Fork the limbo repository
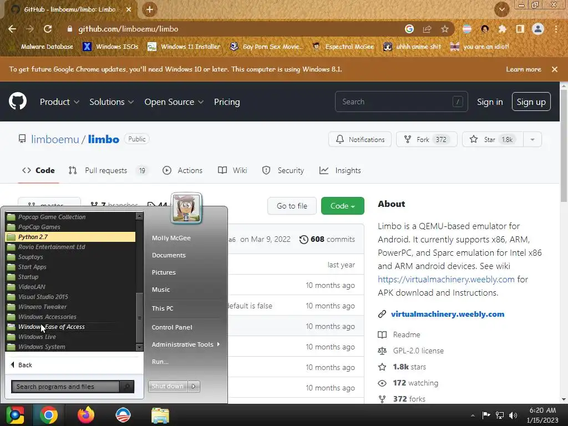 coord(427,139)
